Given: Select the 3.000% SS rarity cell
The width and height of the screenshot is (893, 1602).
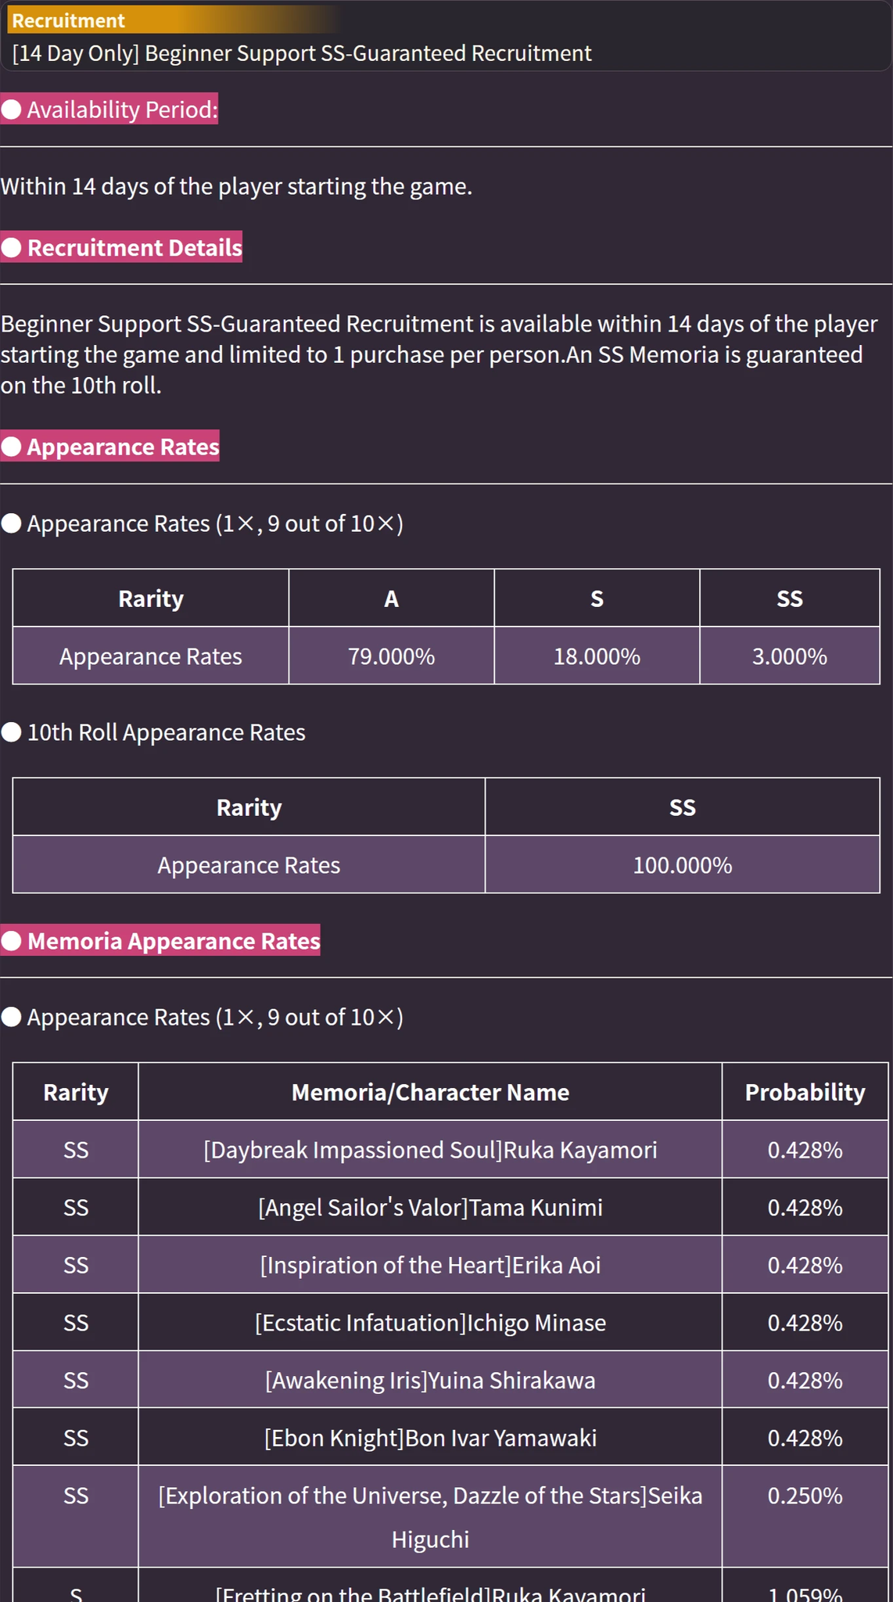Looking at the screenshot, I should click(x=790, y=656).
